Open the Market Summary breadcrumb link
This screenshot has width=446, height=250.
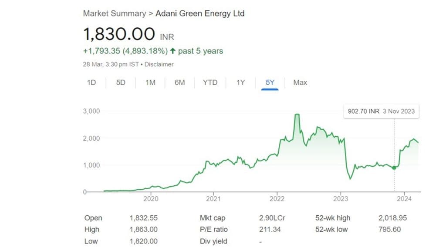(x=115, y=13)
